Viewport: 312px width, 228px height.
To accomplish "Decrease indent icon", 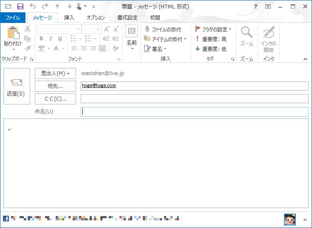I will tap(106, 39).
